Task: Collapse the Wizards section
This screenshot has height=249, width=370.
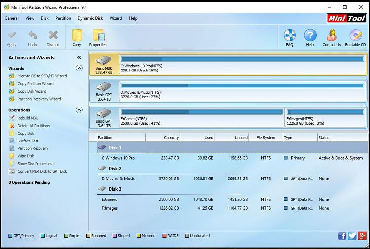Action: coord(79,68)
